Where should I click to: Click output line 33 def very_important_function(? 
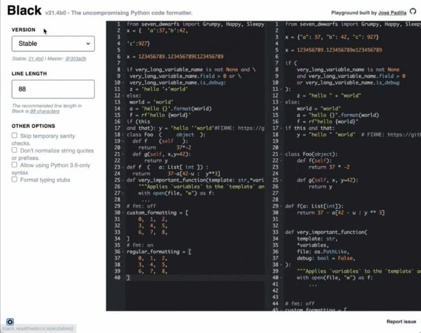(326, 232)
